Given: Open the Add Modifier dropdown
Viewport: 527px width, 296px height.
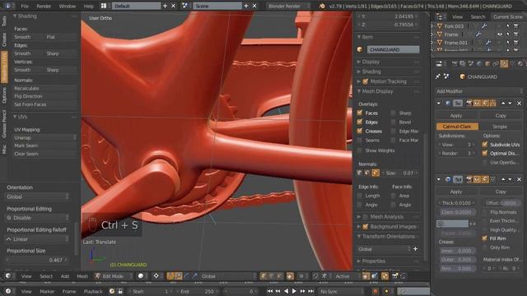Looking at the screenshot, I should [x=479, y=91].
